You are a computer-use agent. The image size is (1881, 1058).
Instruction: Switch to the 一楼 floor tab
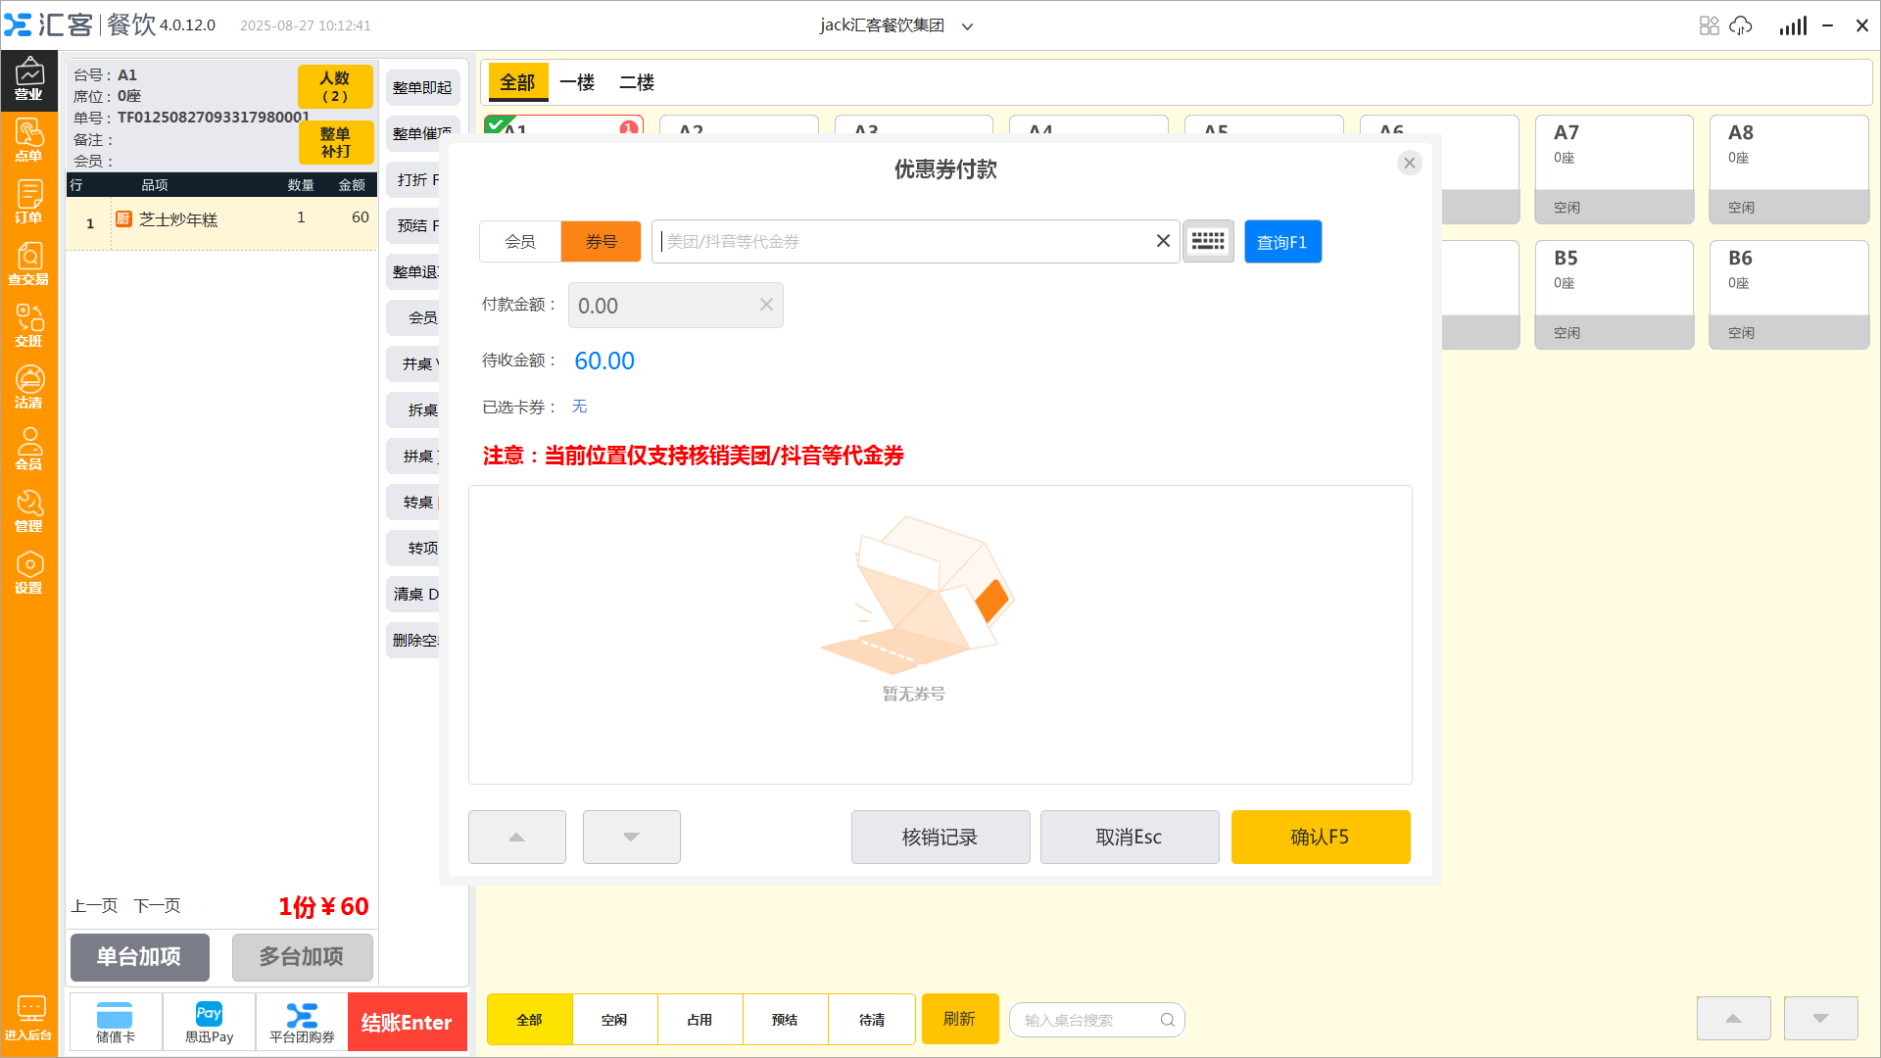(x=577, y=82)
